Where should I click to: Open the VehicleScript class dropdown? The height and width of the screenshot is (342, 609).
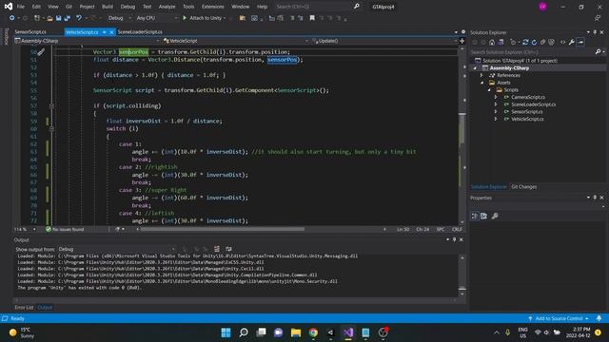tap(236, 41)
